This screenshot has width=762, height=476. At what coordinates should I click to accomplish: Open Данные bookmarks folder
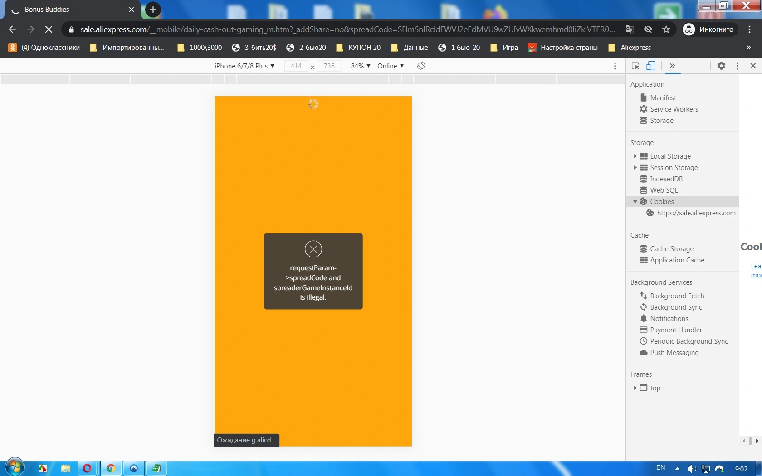(409, 48)
